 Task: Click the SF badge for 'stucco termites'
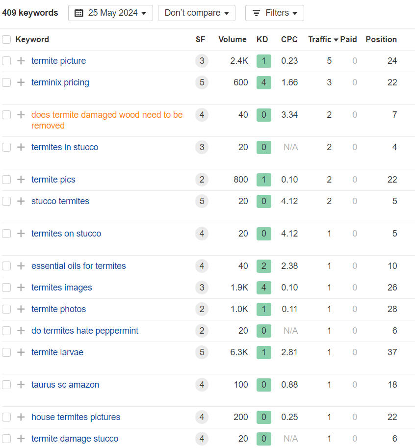pos(202,201)
